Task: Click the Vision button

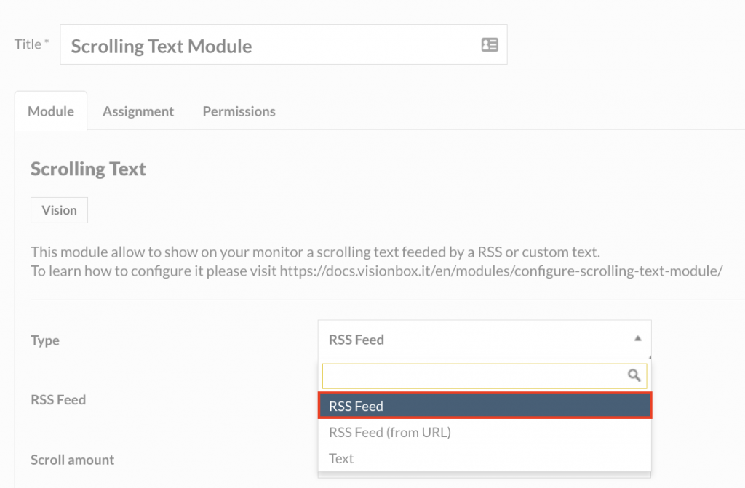Action: 60,210
